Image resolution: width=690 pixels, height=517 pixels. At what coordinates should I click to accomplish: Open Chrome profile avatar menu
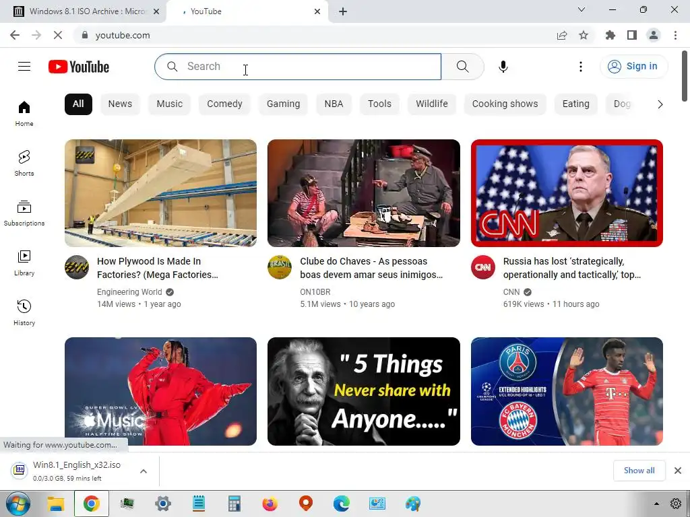(654, 35)
